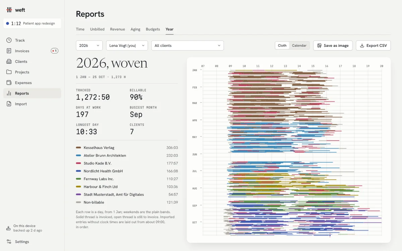Click the SEP month marker on chart
This screenshot has height=251, width=402.
pos(195,205)
